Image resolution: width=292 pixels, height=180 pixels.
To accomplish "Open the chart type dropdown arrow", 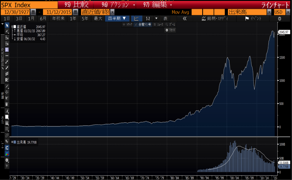I will click(156, 19).
